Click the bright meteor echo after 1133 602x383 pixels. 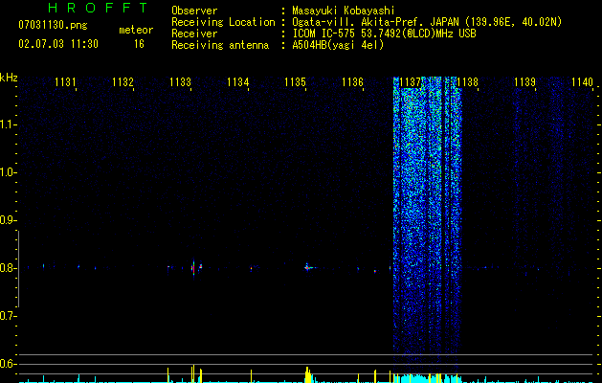pyautogui.click(x=193, y=267)
